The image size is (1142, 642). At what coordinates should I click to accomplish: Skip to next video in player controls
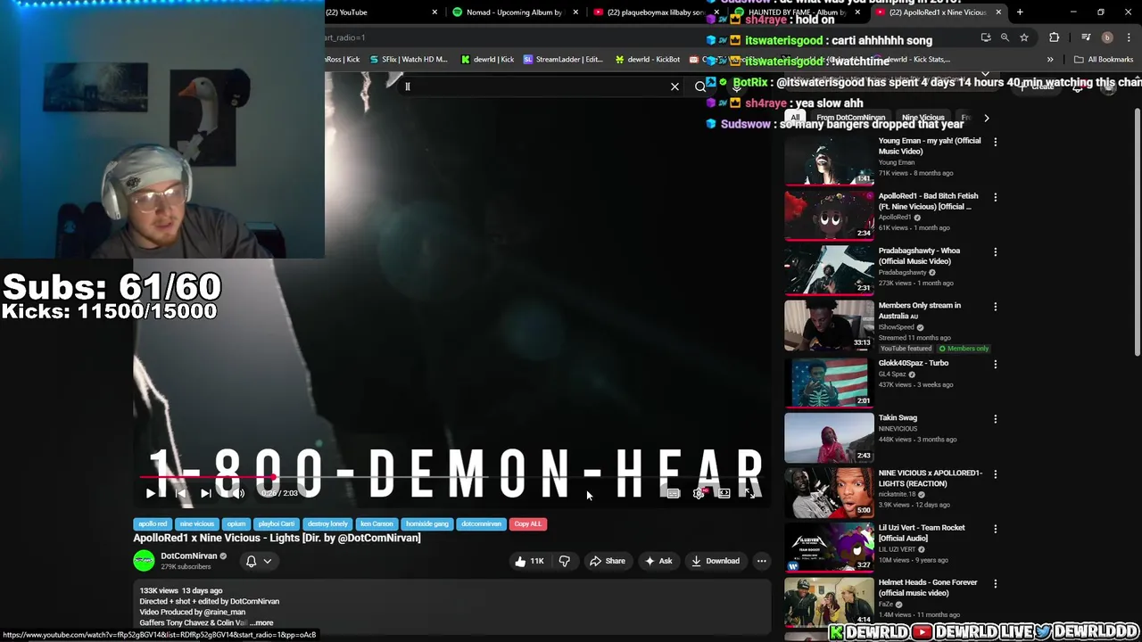click(x=206, y=493)
